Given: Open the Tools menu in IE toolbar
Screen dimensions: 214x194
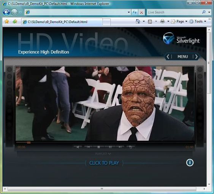Looking at the screenshot, I should coord(198,21).
